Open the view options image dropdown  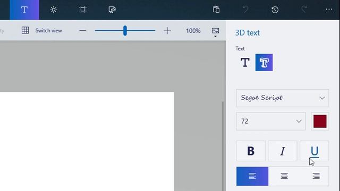click(215, 32)
